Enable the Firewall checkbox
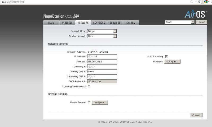212x127 pixels. pyautogui.click(x=89, y=103)
